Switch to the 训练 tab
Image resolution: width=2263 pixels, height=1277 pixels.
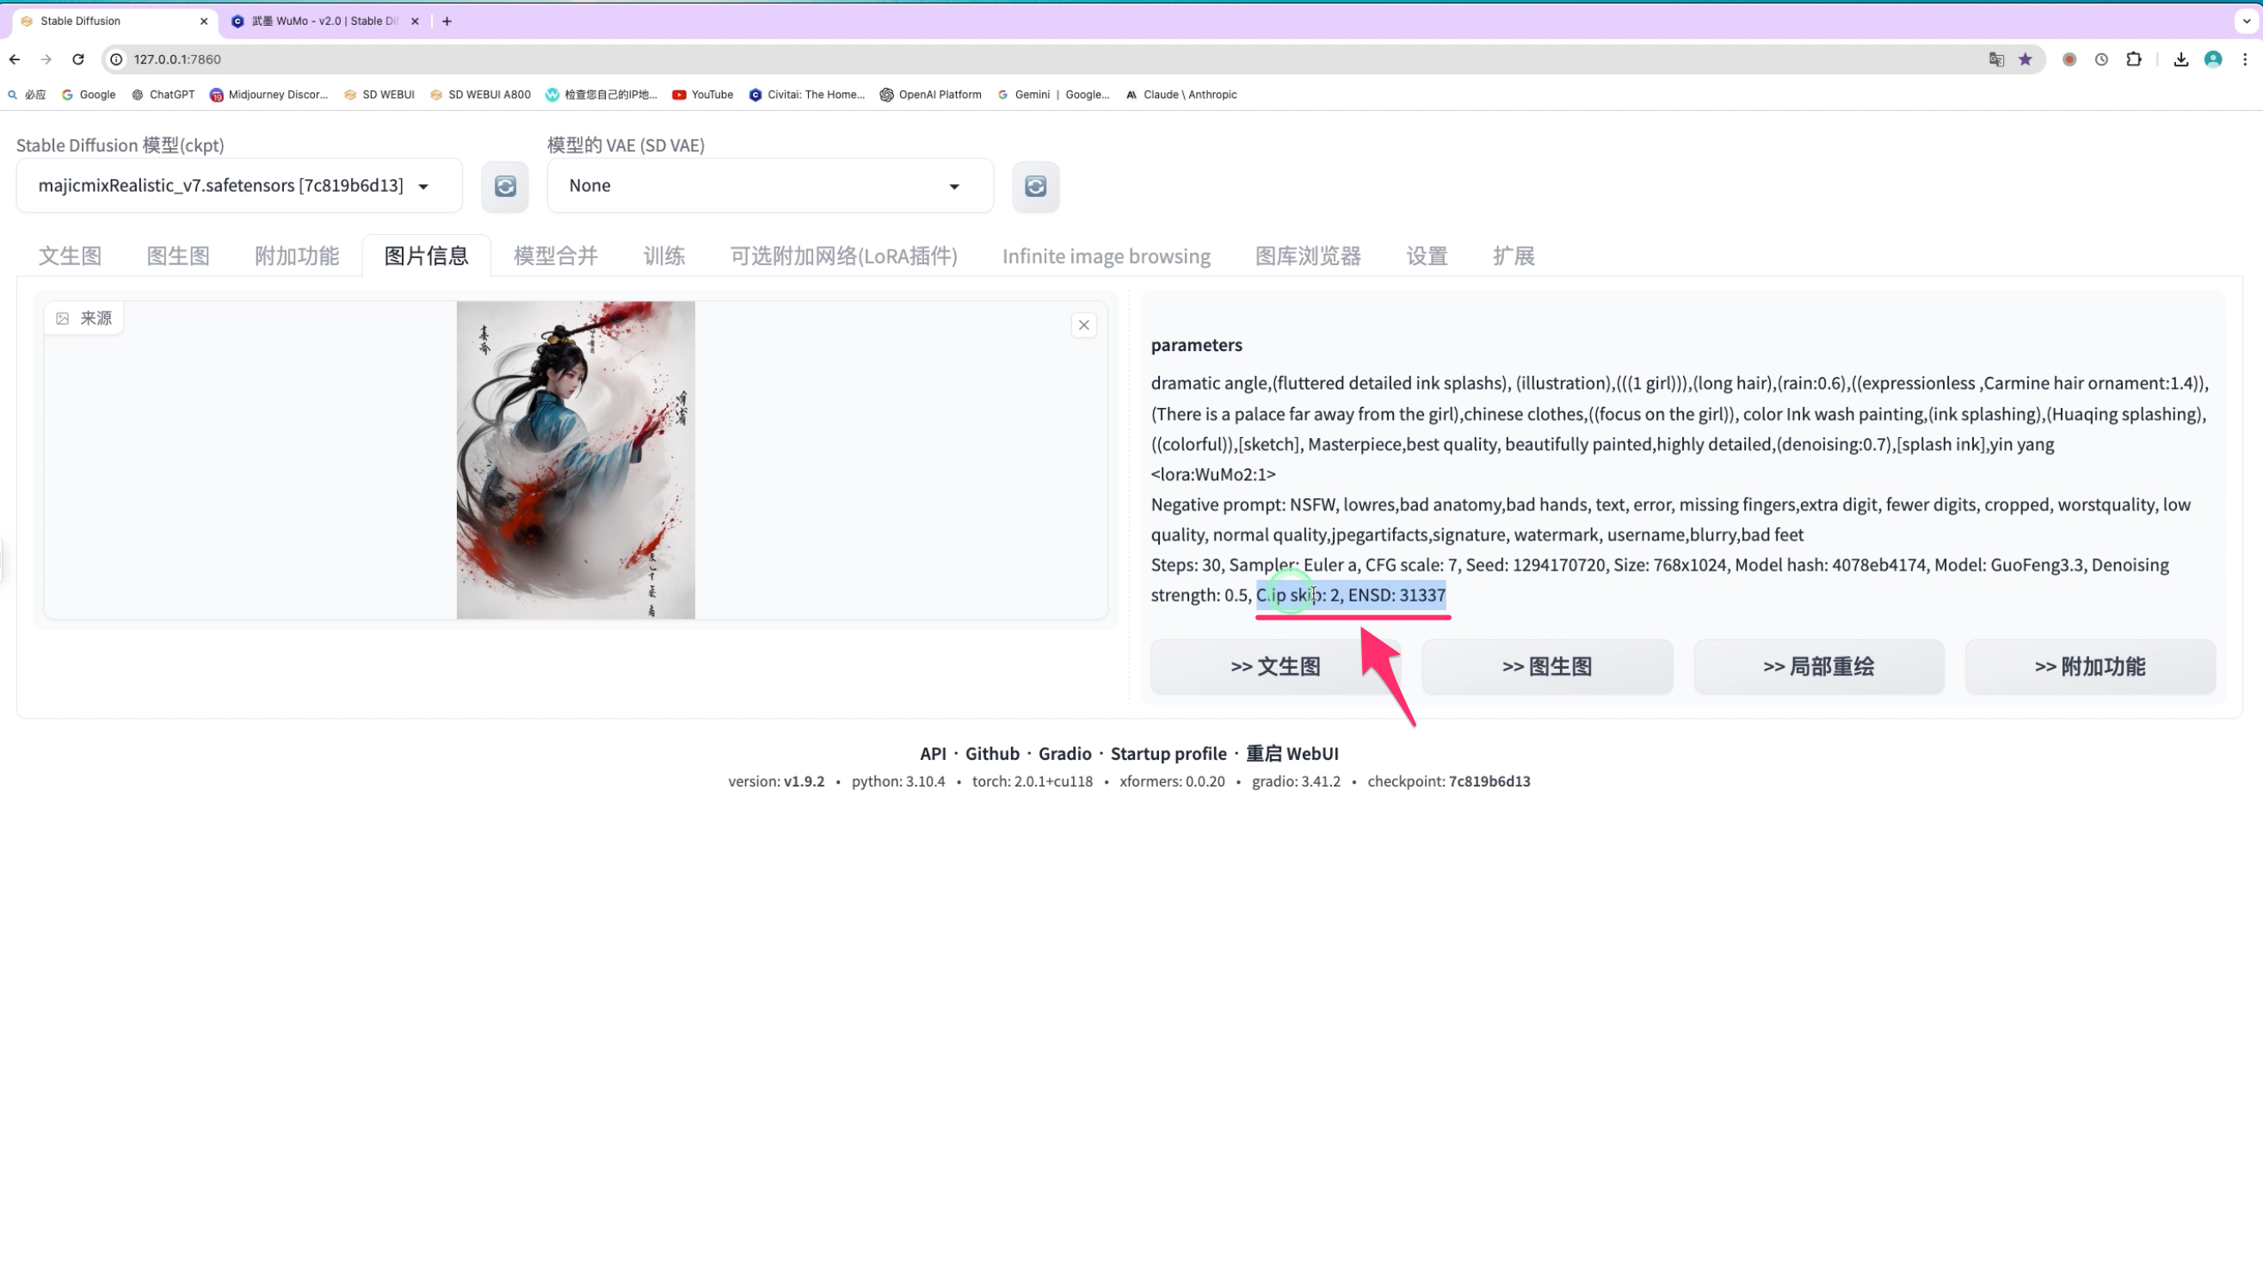664,256
